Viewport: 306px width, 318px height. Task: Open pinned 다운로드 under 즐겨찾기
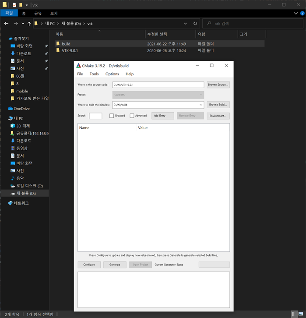(x=21, y=53)
